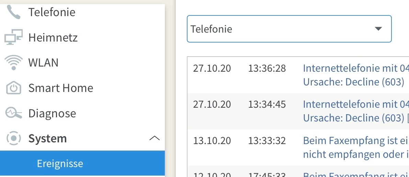Collapse the System menu chevron

pyautogui.click(x=155, y=139)
